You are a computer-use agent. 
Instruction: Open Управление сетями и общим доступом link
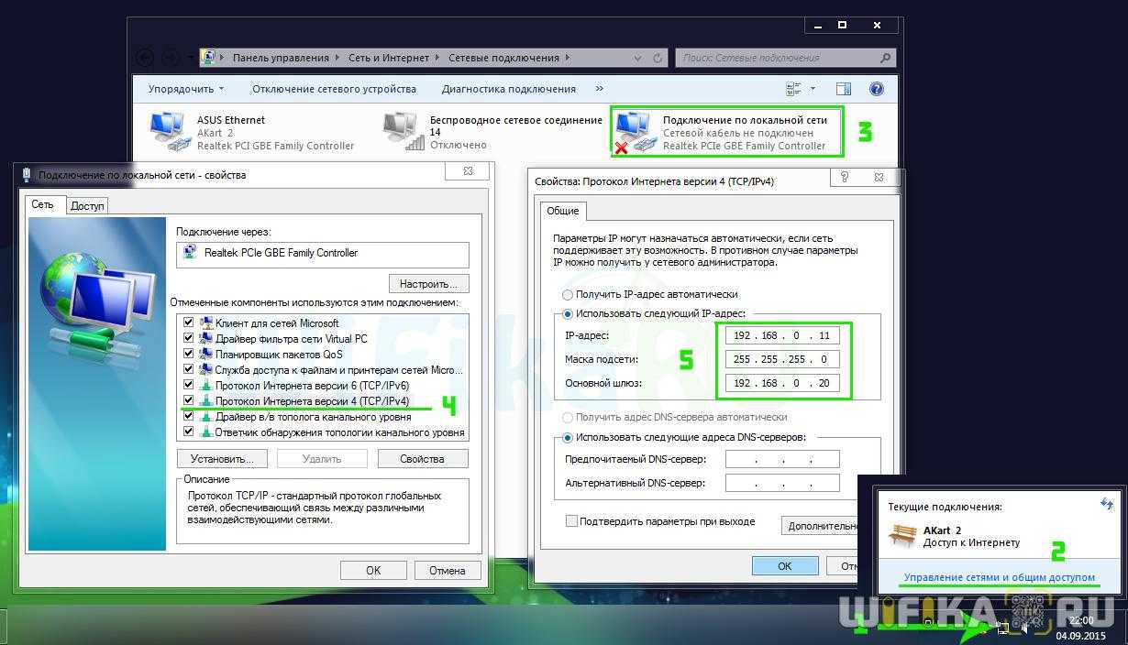click(999, 578)
